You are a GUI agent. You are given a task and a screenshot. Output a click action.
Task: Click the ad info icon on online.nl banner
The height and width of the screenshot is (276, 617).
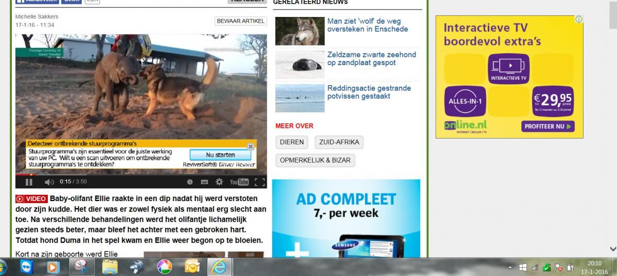click(x=579, y=19)
